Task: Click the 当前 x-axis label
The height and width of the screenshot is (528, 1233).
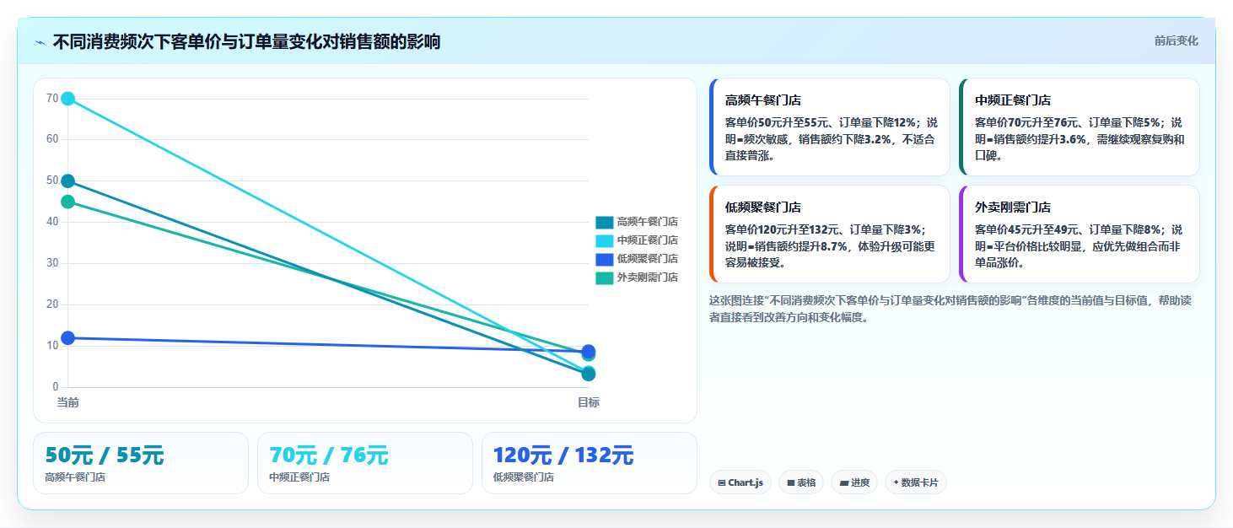Action: pyautogui.click(x=68, y=403)
